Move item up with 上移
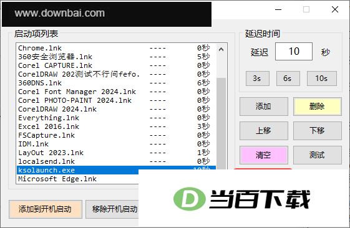 [264, 131]
